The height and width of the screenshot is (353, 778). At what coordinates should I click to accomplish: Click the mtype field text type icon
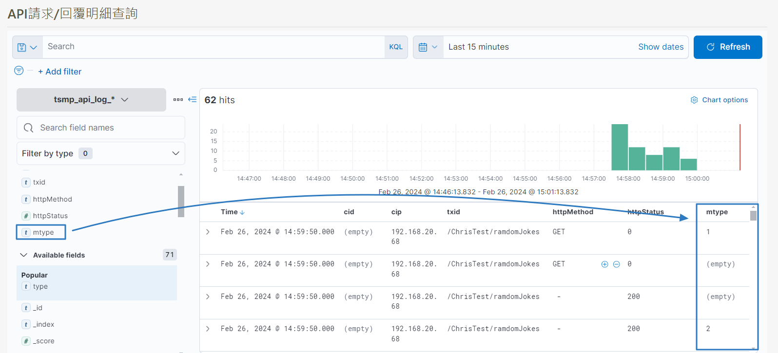pyautogui.click(x=26, y=232)
